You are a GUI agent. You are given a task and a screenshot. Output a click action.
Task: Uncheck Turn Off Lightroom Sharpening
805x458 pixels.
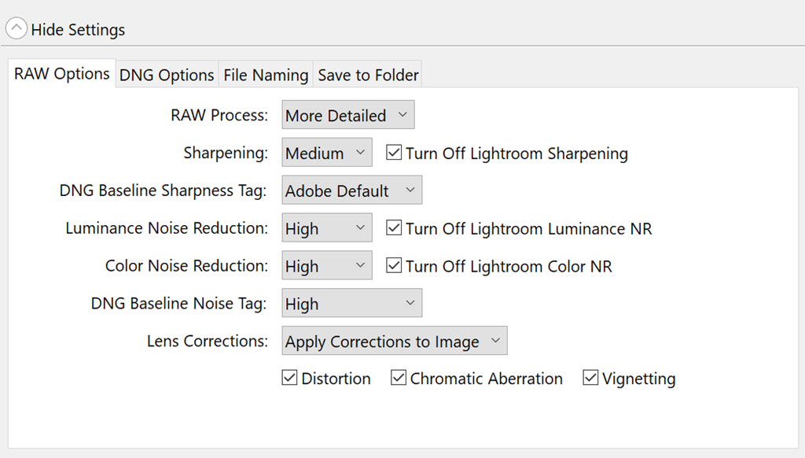tap(394, 153)
